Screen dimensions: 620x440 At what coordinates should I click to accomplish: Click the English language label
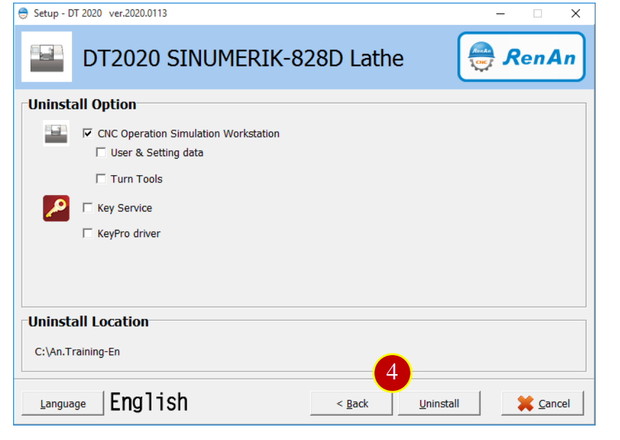pos(149,402)
